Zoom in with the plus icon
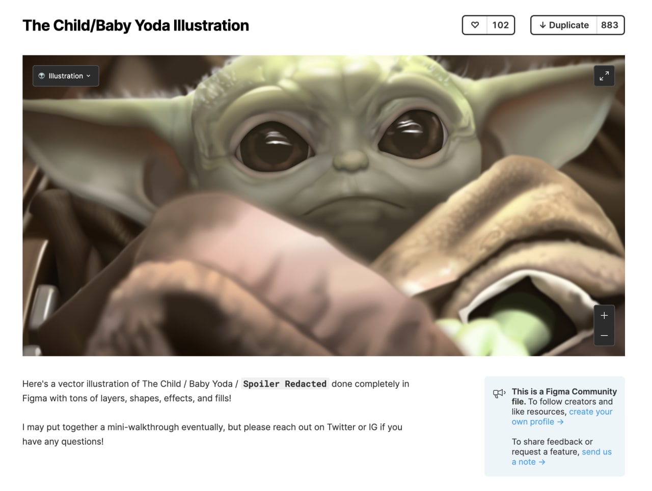652x491 pixels. click(x=604, y=315)
